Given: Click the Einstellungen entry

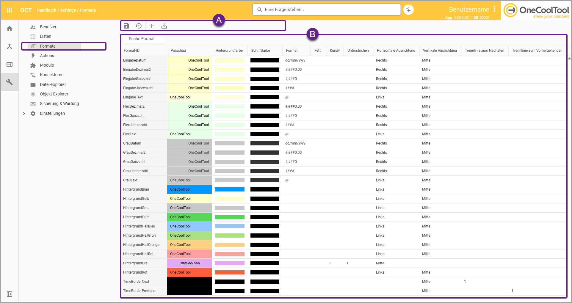Looking at the screenshot, I should pos(52,113).
